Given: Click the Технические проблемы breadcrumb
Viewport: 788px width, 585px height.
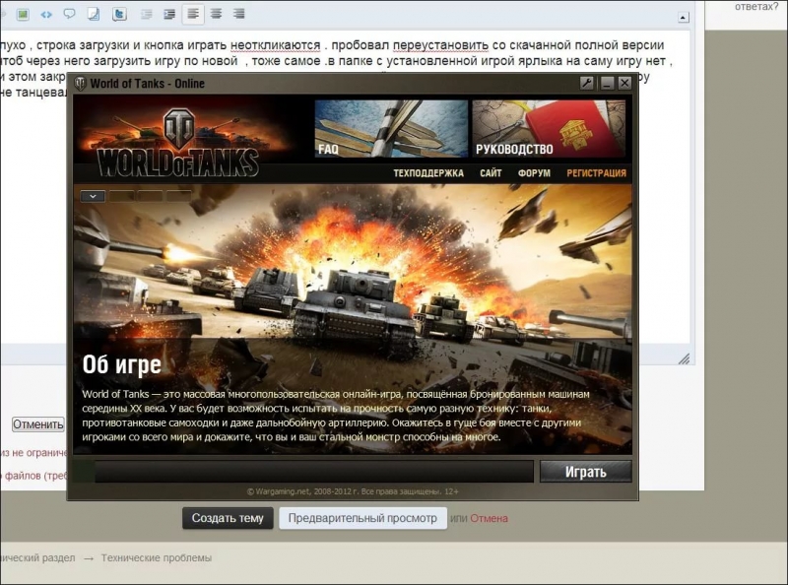Looking at the screenshot, I should (x=157, y=557).
